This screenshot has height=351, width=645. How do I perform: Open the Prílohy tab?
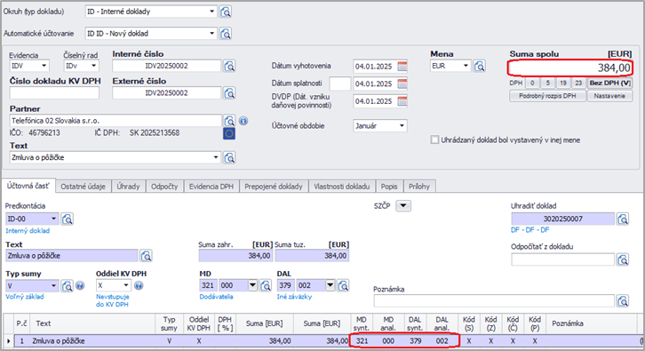[419, 187]
